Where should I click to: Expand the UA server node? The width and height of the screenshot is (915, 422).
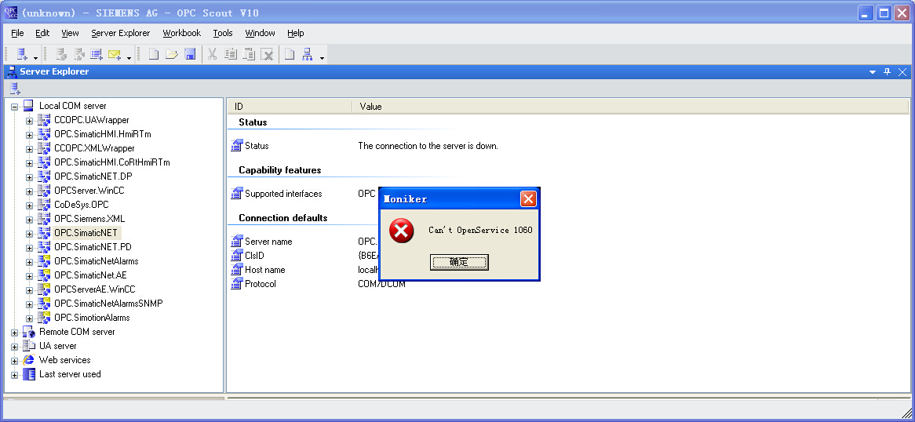(x=15, y=347)
